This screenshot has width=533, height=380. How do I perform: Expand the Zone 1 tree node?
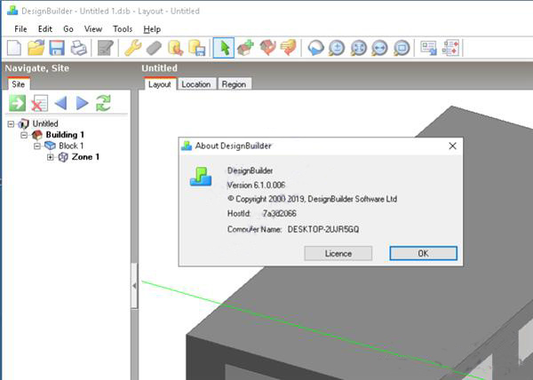pos(51,157)
